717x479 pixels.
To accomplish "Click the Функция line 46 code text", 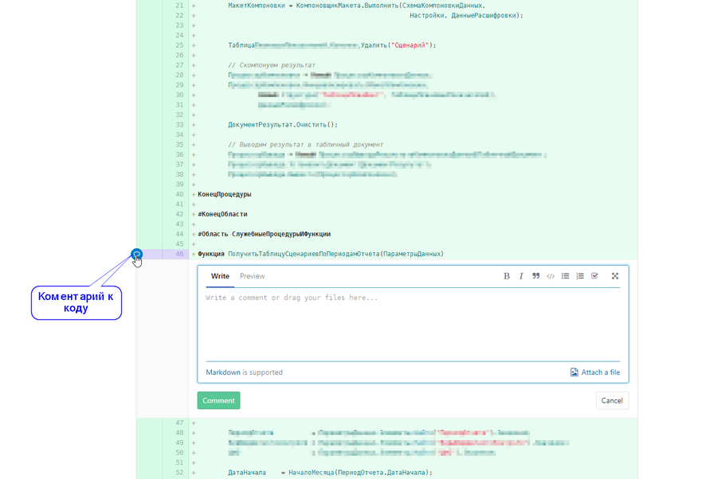I will click(x=320, y=254).
